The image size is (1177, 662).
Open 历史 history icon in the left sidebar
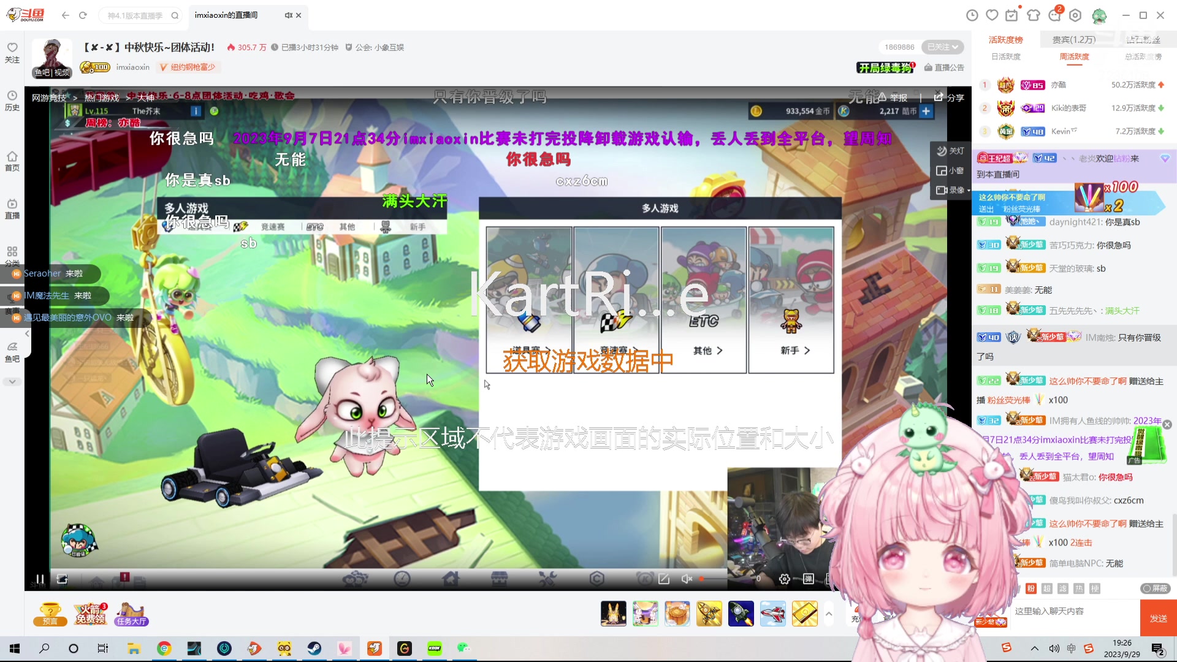click(12, 100)
